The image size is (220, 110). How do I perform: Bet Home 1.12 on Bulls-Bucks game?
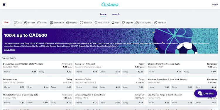tap(165, 72)
